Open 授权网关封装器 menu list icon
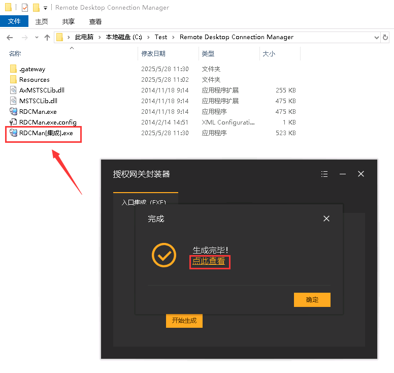Image resolution: width=394 pixels, height=373 pixels. 324,174
